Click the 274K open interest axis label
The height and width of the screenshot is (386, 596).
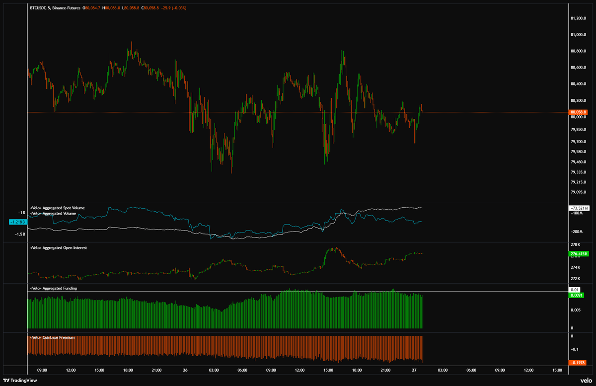tap(575, 267)
